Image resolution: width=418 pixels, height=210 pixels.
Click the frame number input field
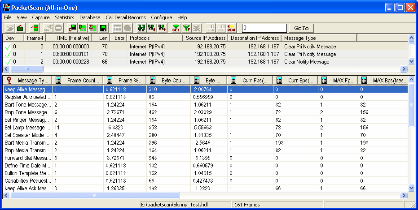click(x=264, y=28)
